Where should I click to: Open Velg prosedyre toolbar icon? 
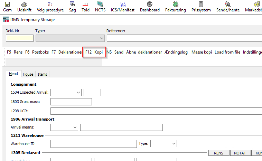[x=50, y=4]
